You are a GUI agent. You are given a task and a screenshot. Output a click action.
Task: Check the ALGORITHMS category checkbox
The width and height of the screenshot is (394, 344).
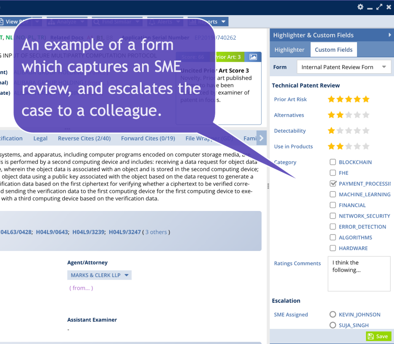coord(333,237)
